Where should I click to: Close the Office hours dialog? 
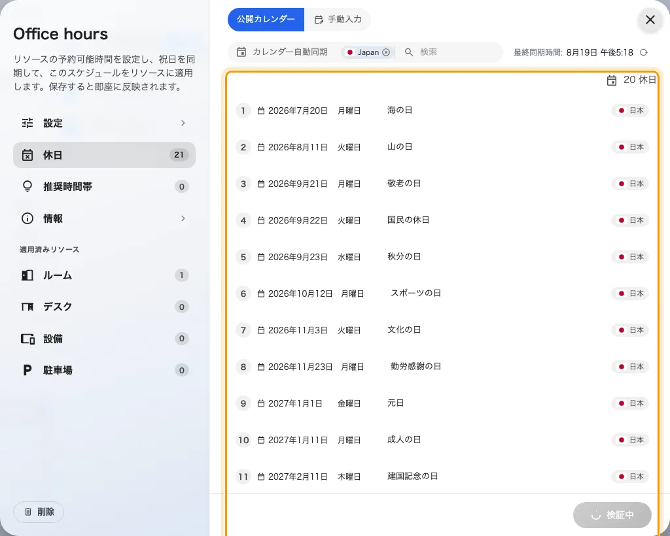[x=650, y=20]
